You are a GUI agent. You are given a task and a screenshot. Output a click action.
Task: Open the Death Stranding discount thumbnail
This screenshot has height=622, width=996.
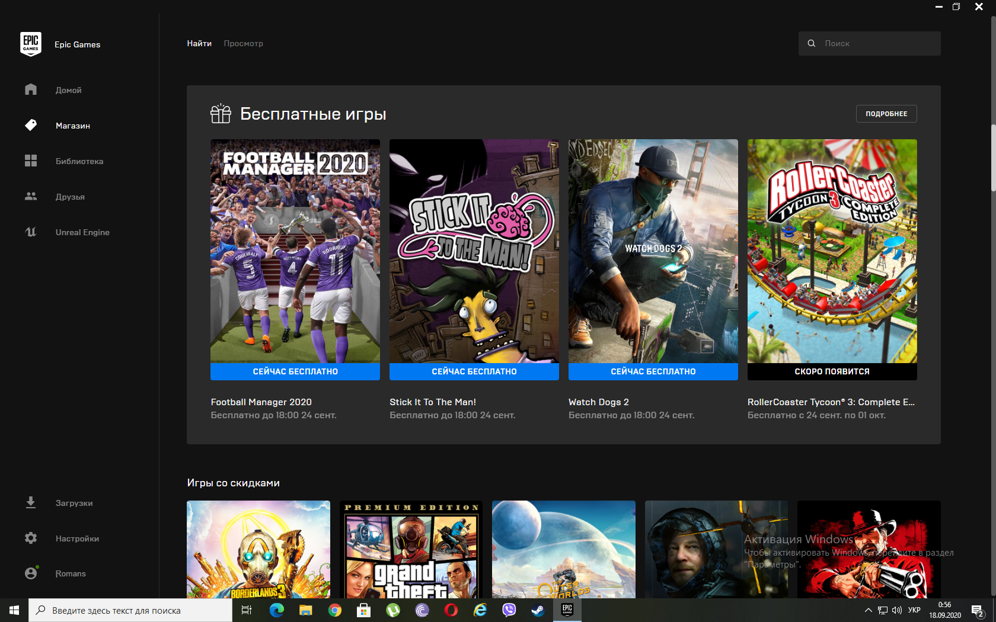pyautogui.click(x=716, y=549)
